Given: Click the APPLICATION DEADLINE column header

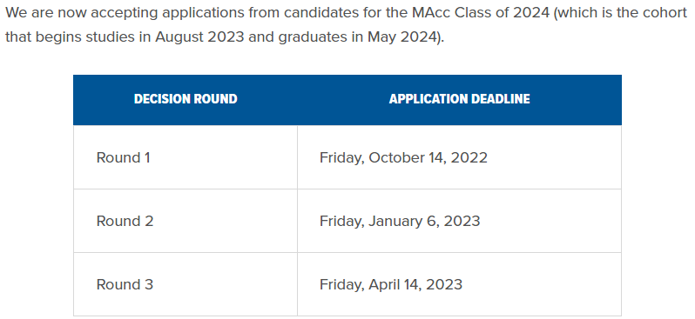Looking at the screenshot, I should 459,99.
